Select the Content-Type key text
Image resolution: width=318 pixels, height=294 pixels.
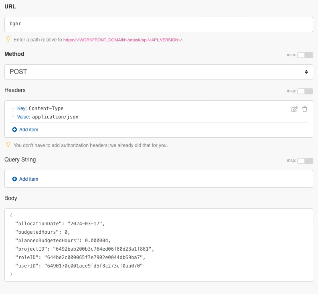(46, 108)
